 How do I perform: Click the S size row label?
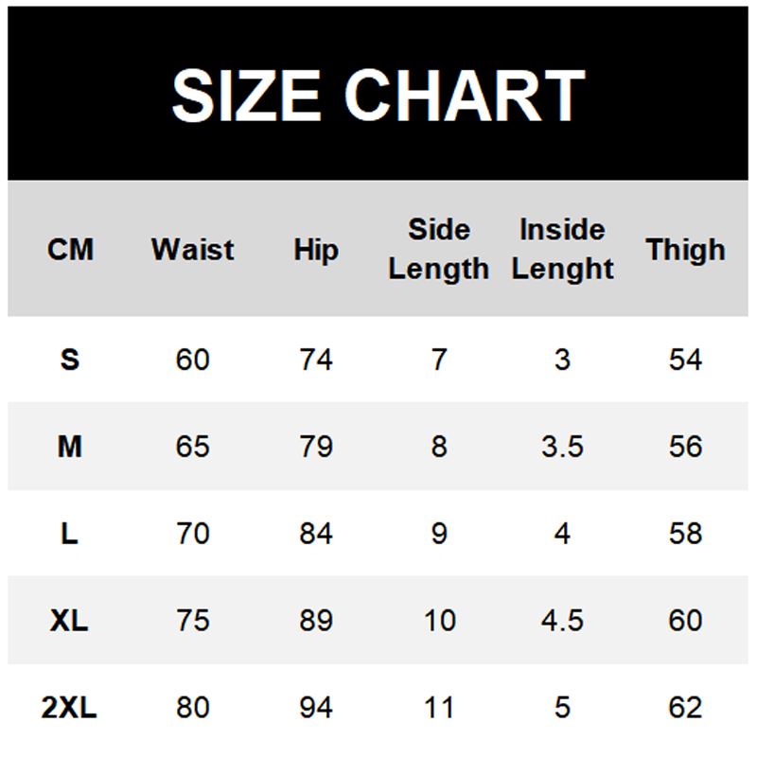[x=70, y=360]
